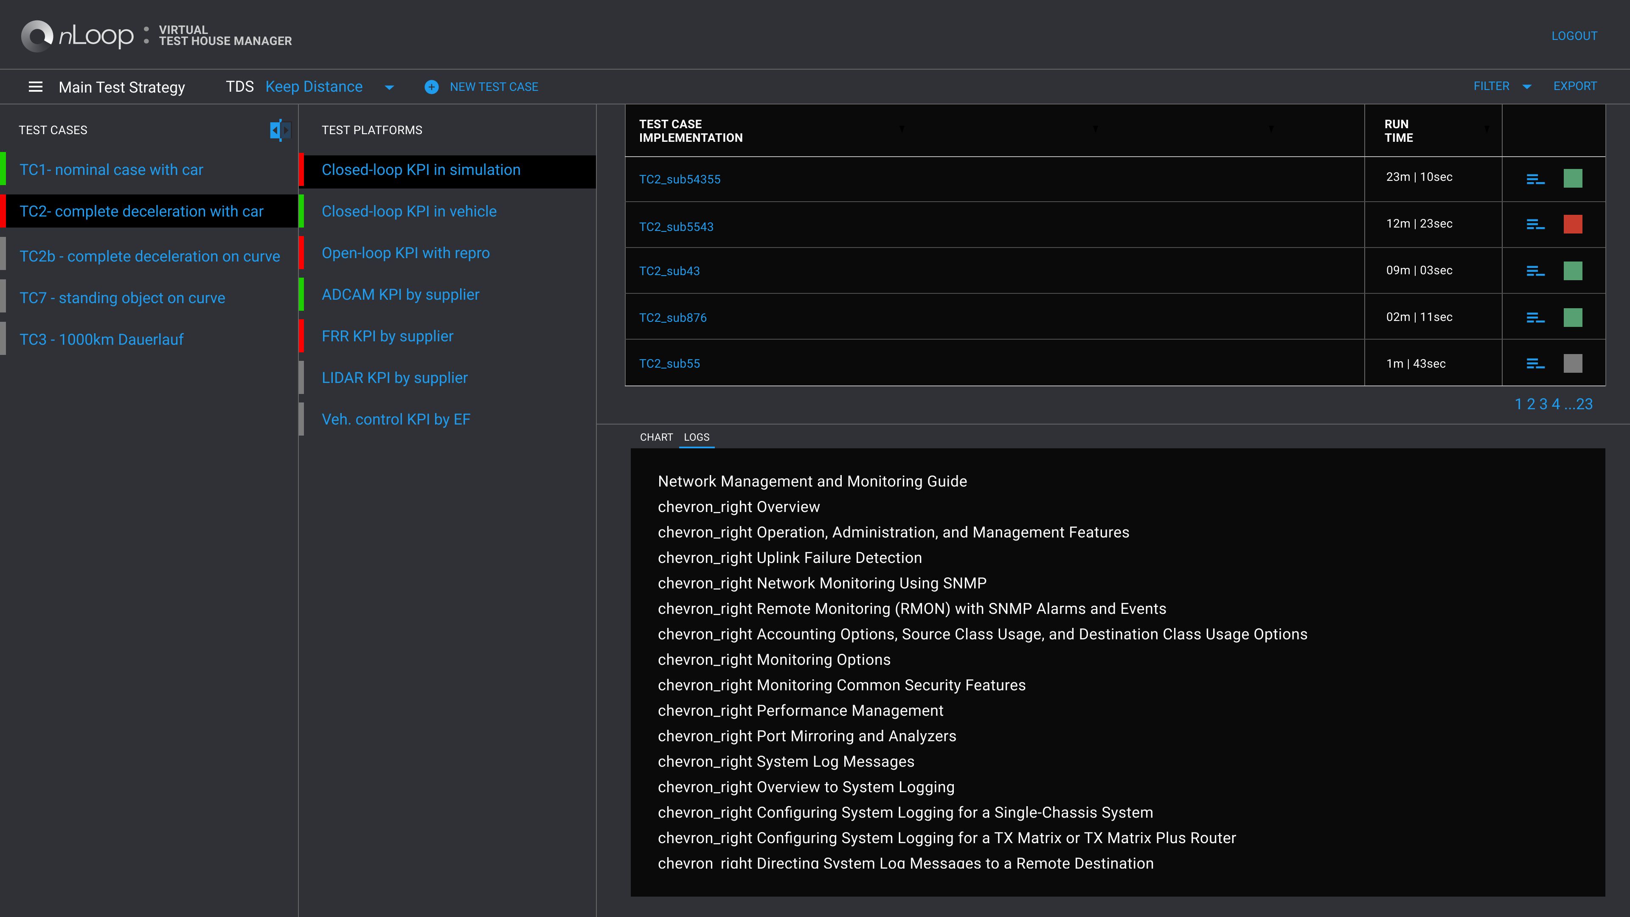
Task: Click green status square for TC2_sub876
Action: pos(1572,317)
